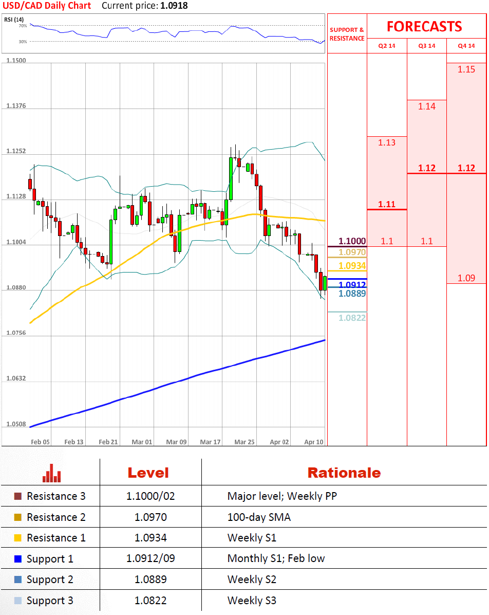Click the bold 1.12 forecast in Q3 14
The width and height of the screenshot is (489, 615).
tap(426, 168)
